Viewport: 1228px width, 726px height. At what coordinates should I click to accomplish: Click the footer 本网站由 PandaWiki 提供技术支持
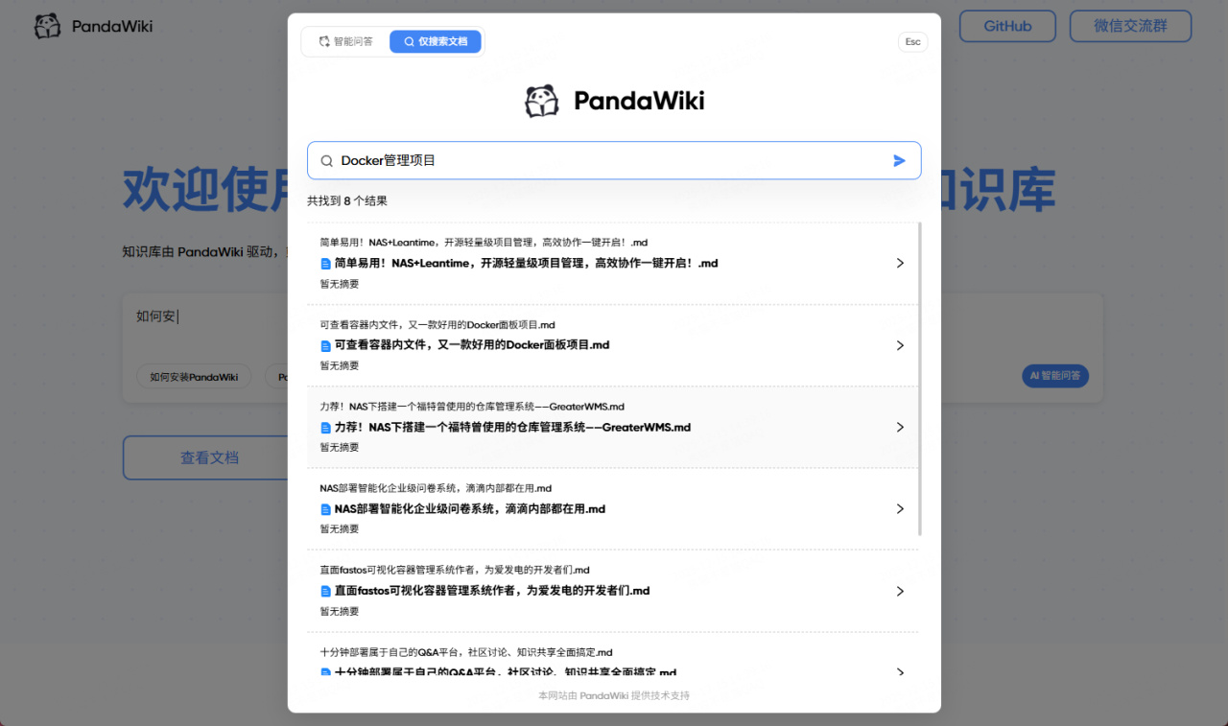pyautogui.click(x=614, y=695)
